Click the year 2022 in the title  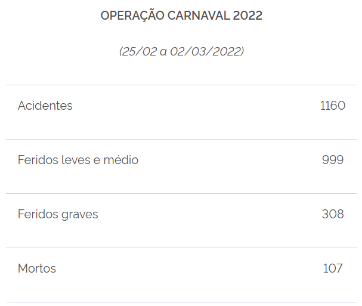pos(247,16)
